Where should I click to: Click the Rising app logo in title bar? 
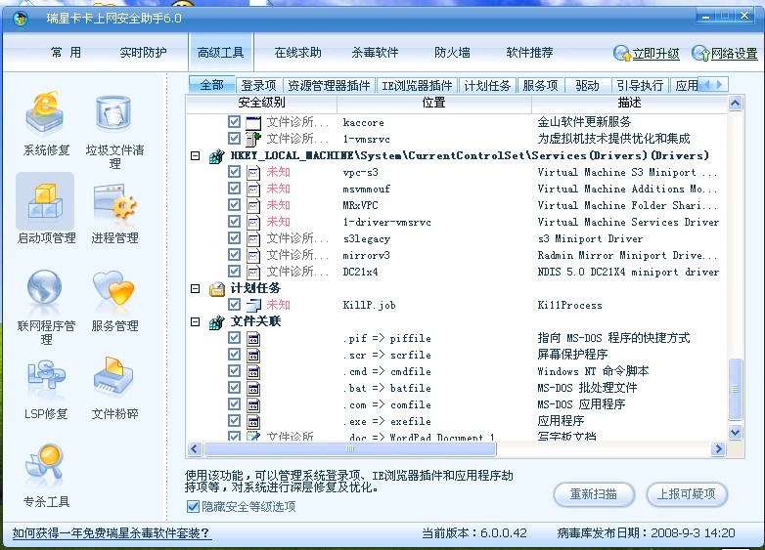tap(20, 19)
